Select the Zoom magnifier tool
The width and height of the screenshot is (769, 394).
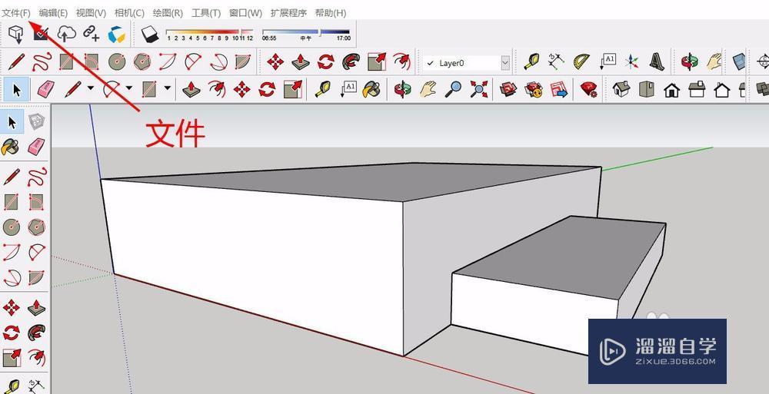tap(454, 90)
